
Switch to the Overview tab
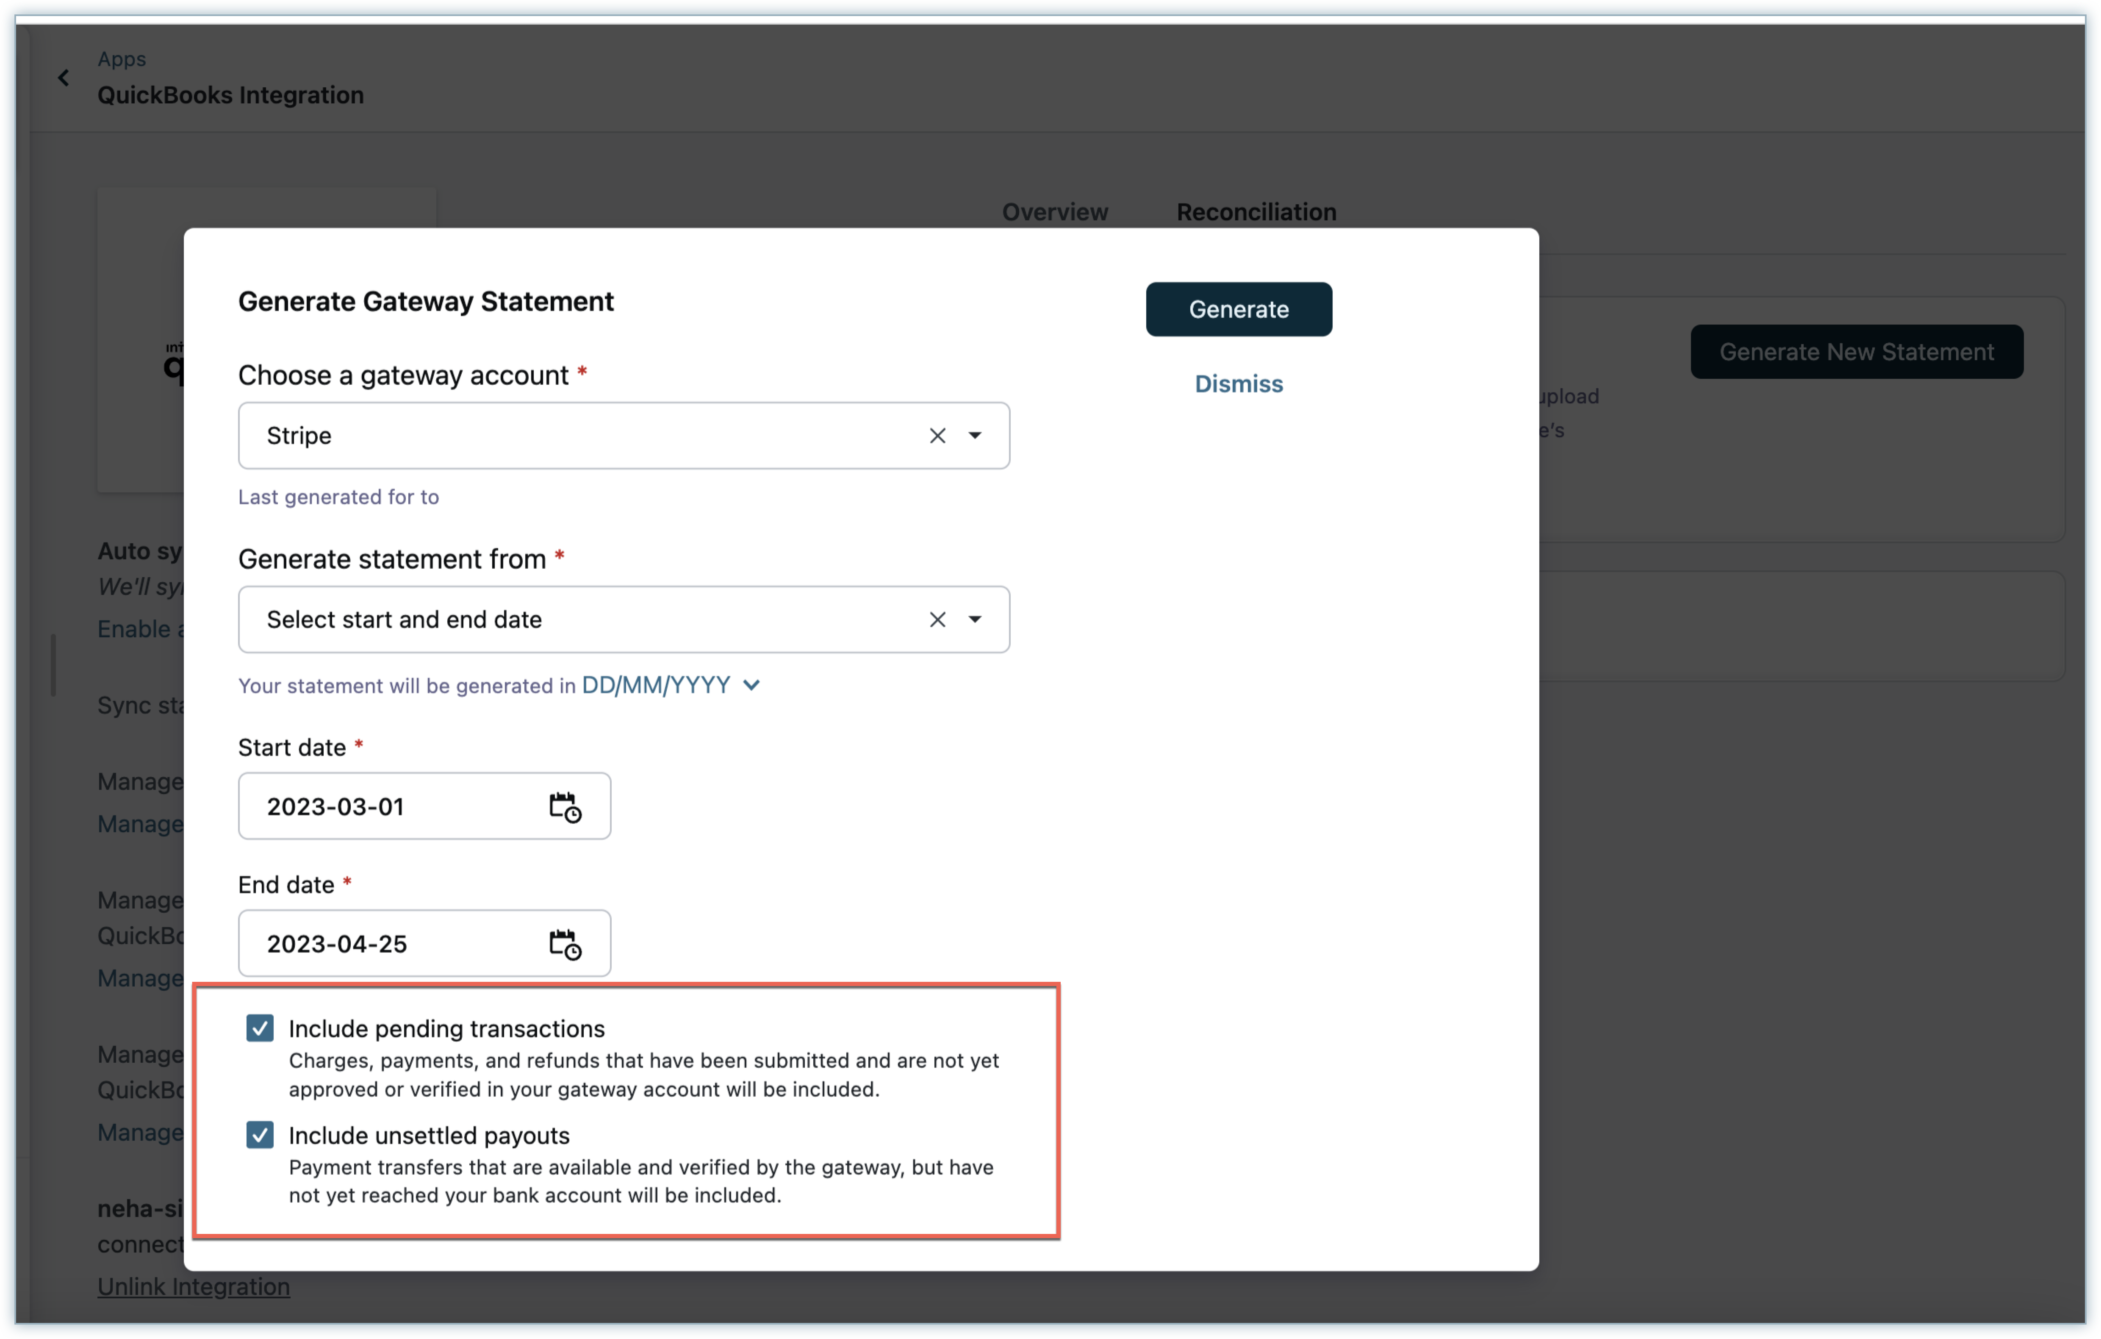pyautogui.click(x=1054, y=212)
